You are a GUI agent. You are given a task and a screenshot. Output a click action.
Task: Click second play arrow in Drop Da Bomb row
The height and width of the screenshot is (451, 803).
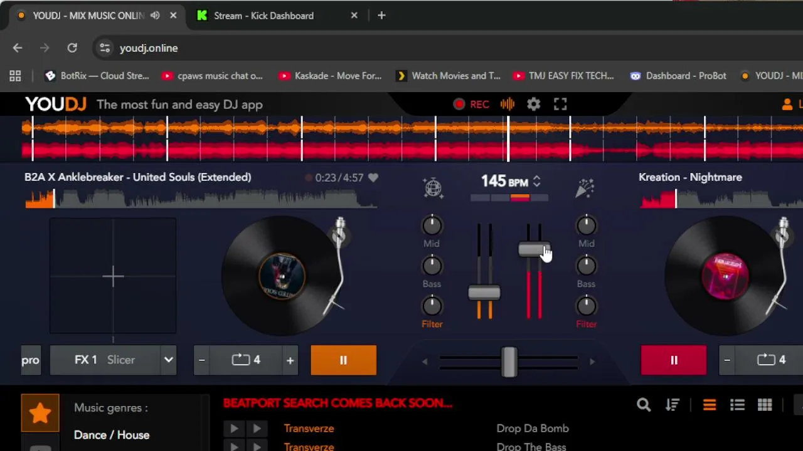257,428
